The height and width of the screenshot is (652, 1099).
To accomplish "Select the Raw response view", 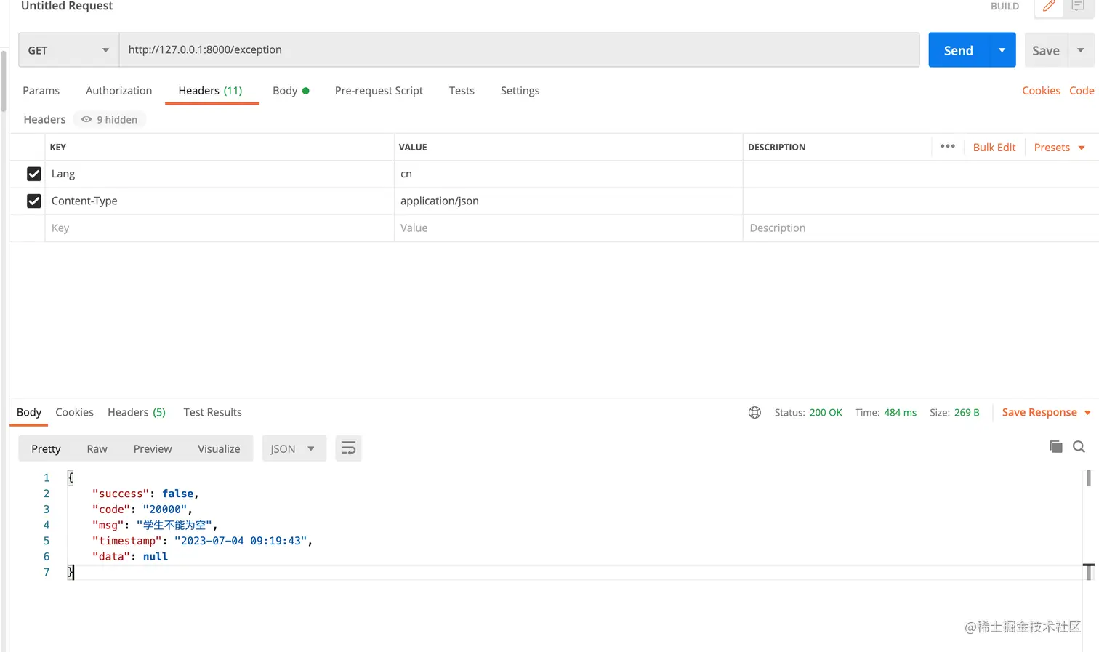I will [x=97, y=448].
